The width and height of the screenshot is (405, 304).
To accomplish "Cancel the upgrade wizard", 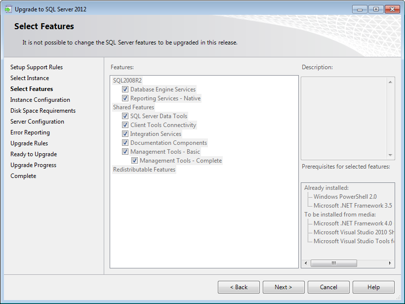I will point(328,287).
